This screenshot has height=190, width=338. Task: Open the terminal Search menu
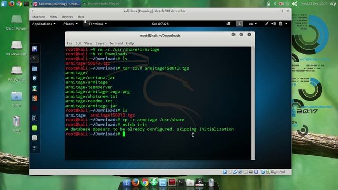[x=101, y=43]
